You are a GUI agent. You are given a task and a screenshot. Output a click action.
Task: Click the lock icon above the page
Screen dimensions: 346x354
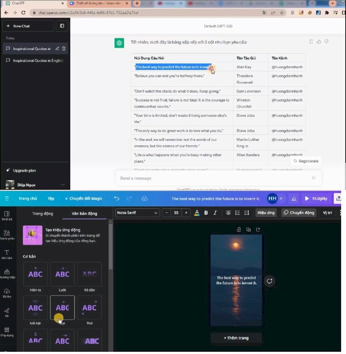coord(239,229)
